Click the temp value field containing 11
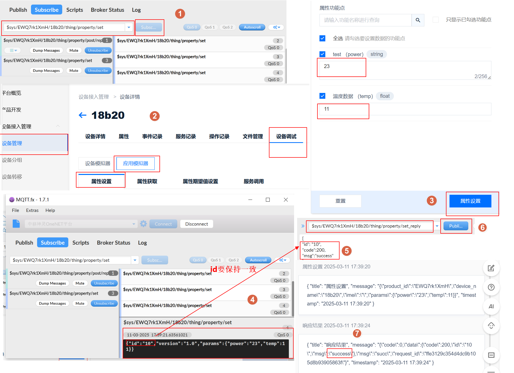The height and width of the screenshot is (373, 514). (x=405, y=109)
